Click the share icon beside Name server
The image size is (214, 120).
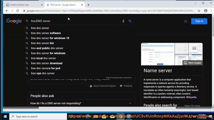tap(197, 71)
